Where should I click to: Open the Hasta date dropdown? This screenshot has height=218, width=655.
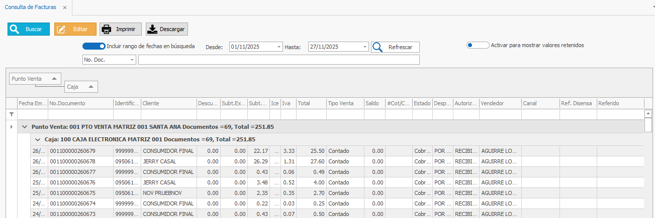tap(365, 47)
